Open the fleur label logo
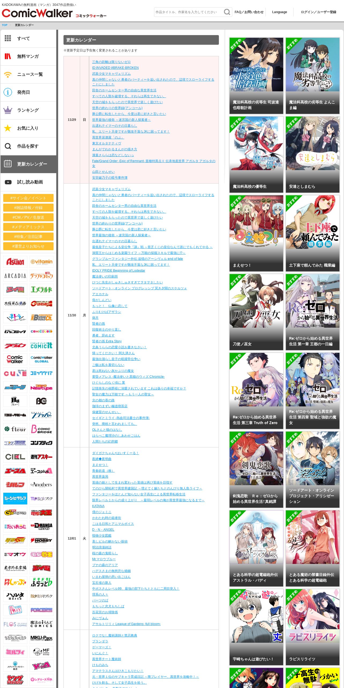The image size is (344, 688). tap(15, 429)
